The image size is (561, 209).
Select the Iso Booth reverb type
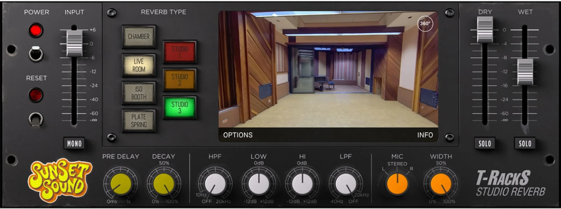[x=139, y=93]
